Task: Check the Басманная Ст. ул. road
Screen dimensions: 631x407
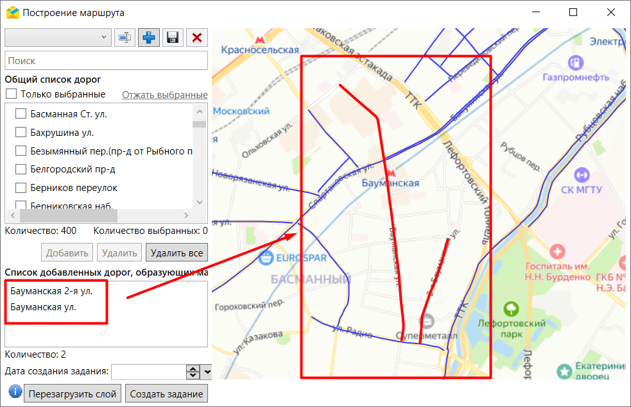Action: 21,114
